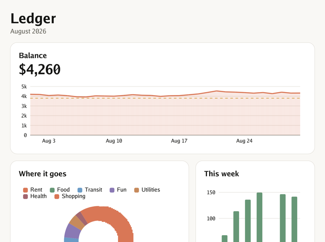Image resolution: width=325 pixels, height=242 pixels.
Task: Click the This week heading
Action: (x=222, y=174)
